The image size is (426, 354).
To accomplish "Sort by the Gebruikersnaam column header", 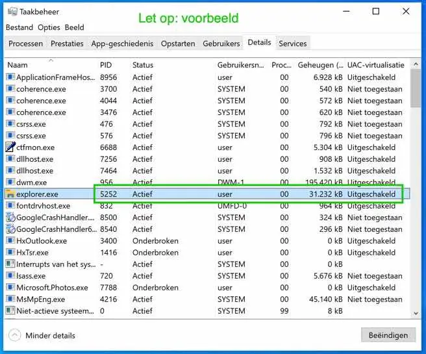I will (240, 65).
